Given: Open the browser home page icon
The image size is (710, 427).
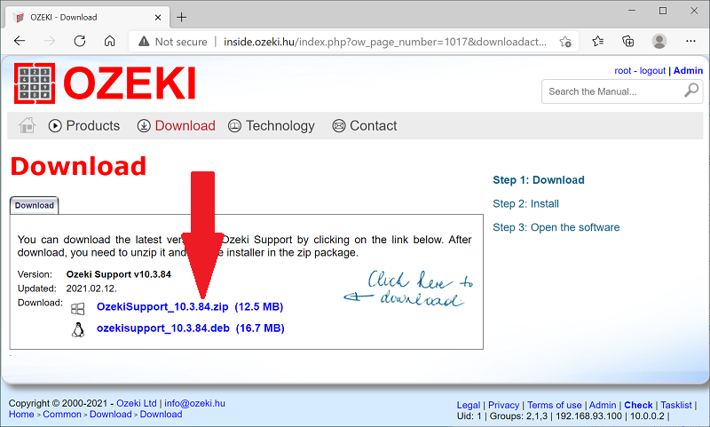Looking at the screenshot, I should pyautogui.click(x=109, y=41).
